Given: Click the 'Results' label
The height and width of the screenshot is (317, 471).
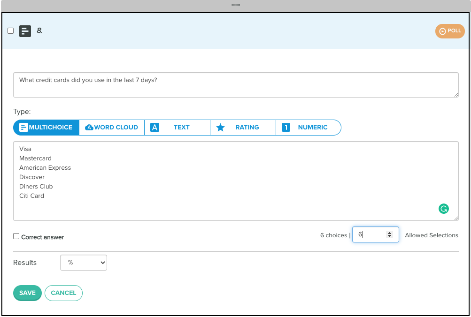Looking at the screenshot, I should tap(25, 263).
